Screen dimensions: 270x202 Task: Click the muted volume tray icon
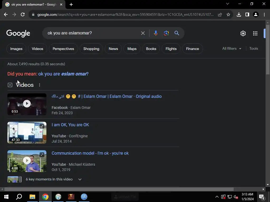(x=236, y=197)
